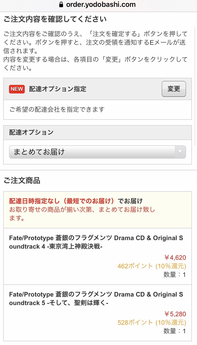Tap the 配達オプション指定 section header
Viewport: 197px width, 345px height.
pyautogui.click(x=58, y=89)
